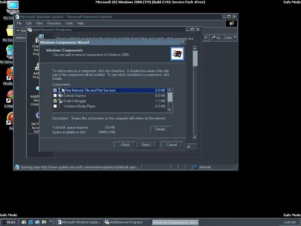301x226 pixels.
Task: Click Add/Remove Programs scroll up arrow
Action: tap(195, 48)
